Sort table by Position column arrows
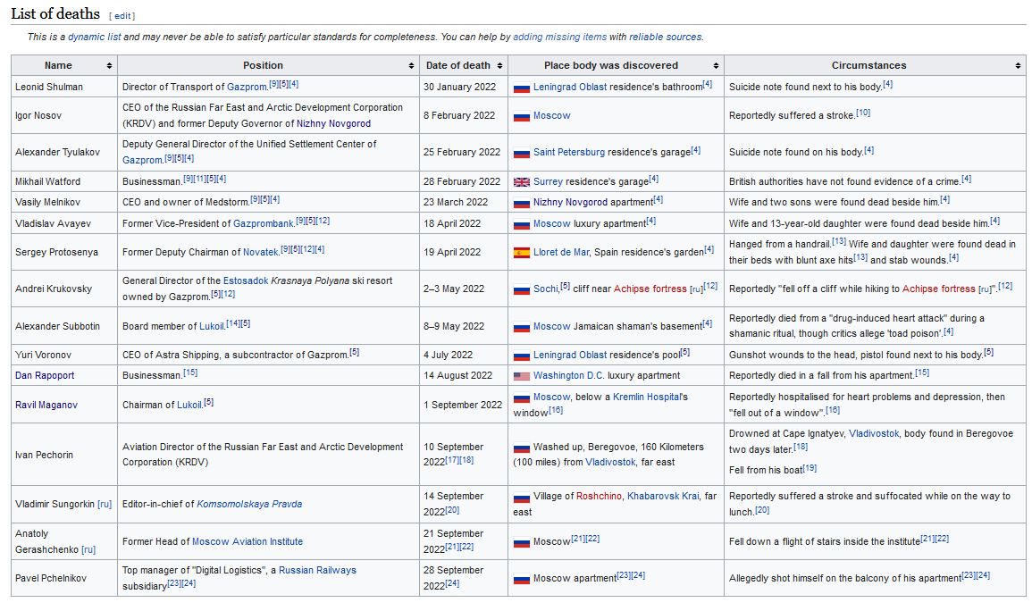The image size is (1032, 611). tap(411, 66)
